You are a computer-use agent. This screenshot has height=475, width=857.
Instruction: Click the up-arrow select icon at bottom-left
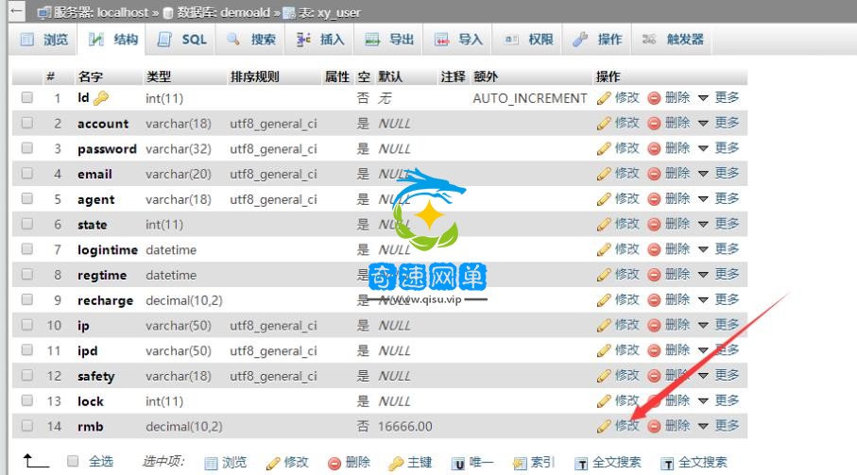click(x=36, y=462)
